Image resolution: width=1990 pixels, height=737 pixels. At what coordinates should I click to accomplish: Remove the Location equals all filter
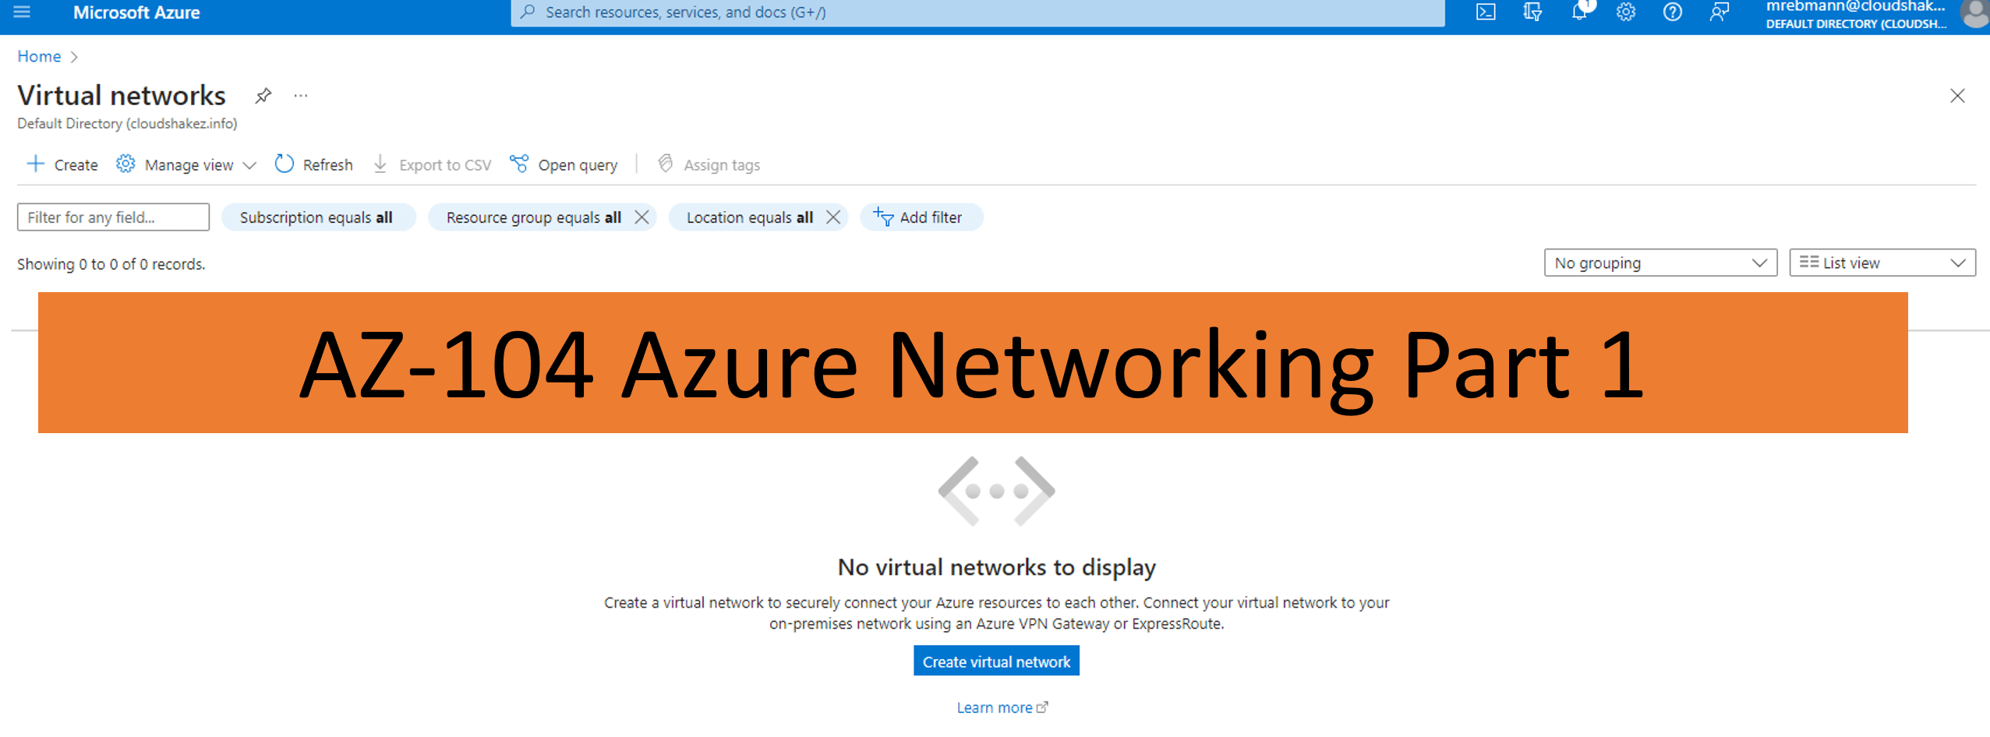click(832, 217)
